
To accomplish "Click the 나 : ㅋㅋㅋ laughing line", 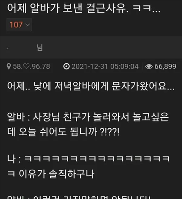I will coord(88,159).
